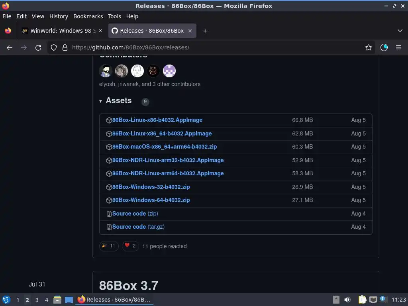Open the History menu
This screenshot has width=408, height=306.
[59, 16]
